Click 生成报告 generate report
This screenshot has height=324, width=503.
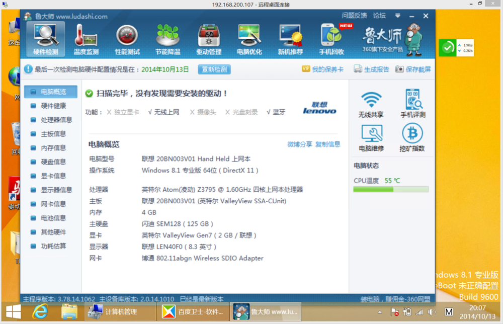[372, 69]
